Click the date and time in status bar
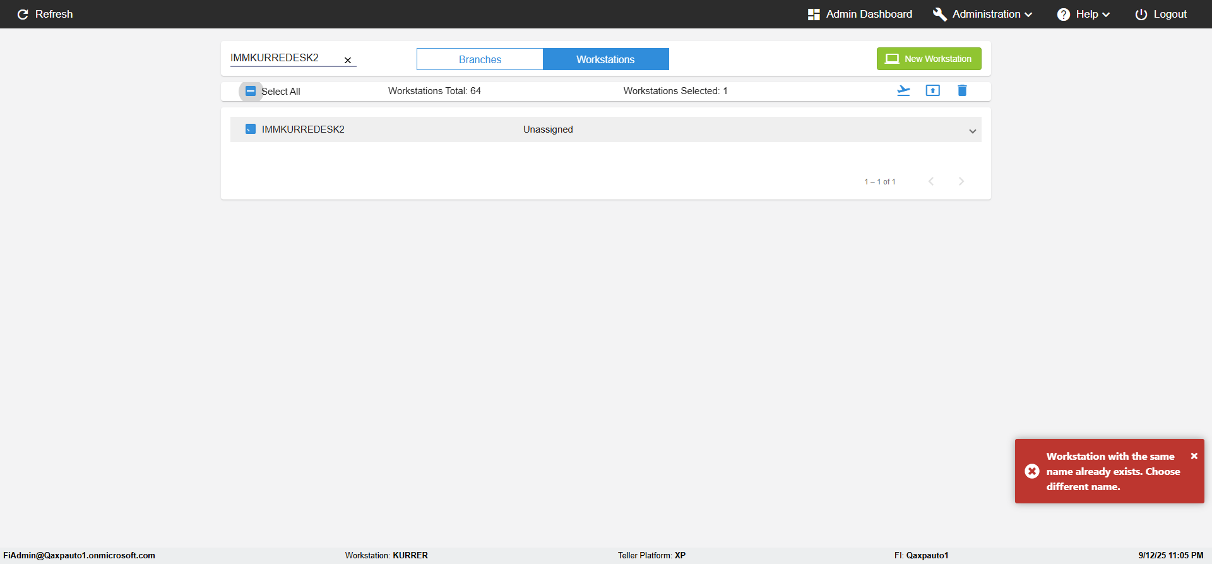This screenshot has height=564, width=1212. 1171,555
